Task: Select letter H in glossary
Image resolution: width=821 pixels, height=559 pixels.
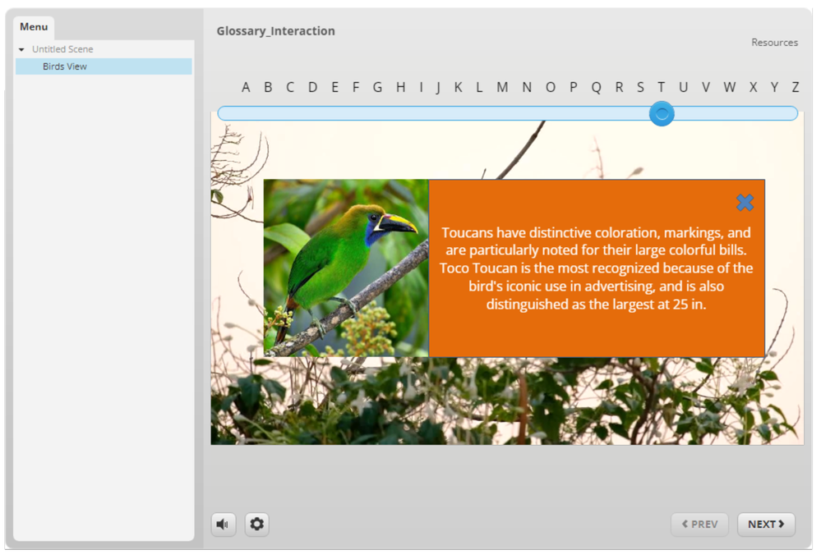Action: pos(400,87)
